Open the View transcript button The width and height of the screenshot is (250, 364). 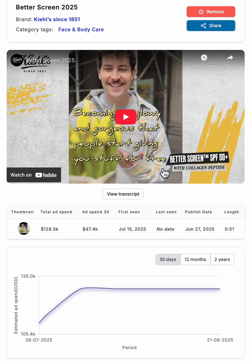tap(123, 194)
